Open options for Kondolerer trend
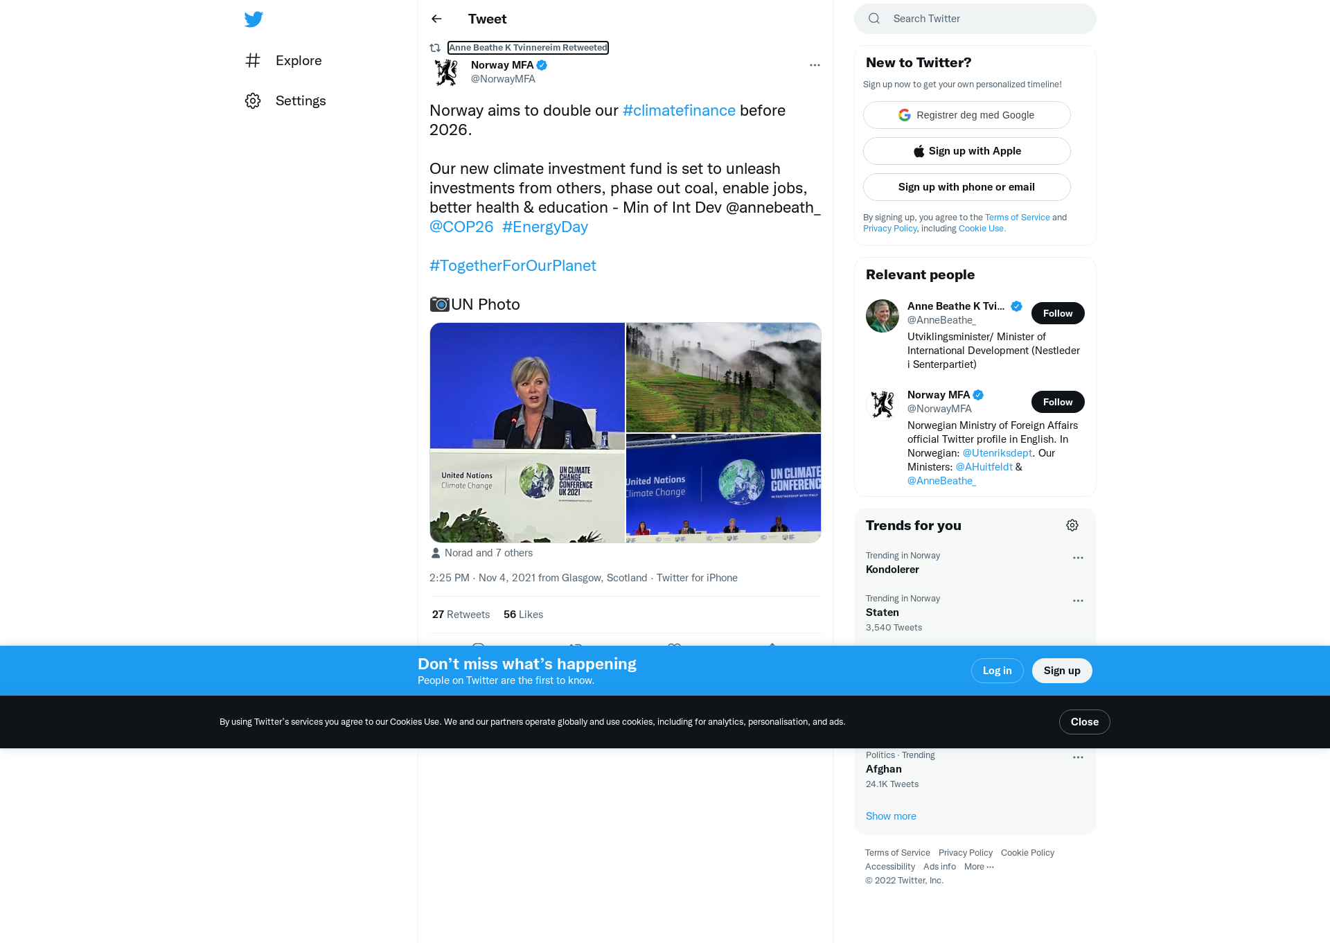The image size is (1330, 943). pyautogui.click(x=1078, y=558)
